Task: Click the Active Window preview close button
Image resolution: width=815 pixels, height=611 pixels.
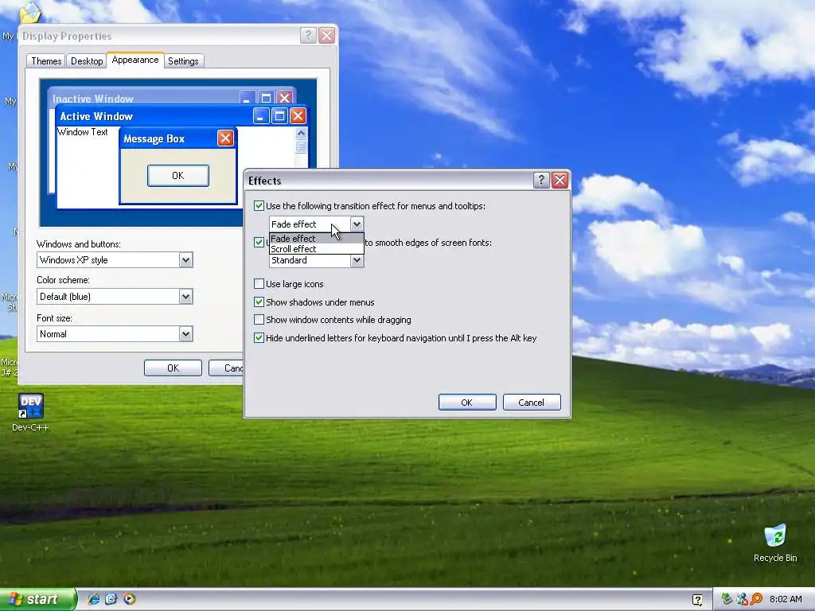Action: click(298, 116)
